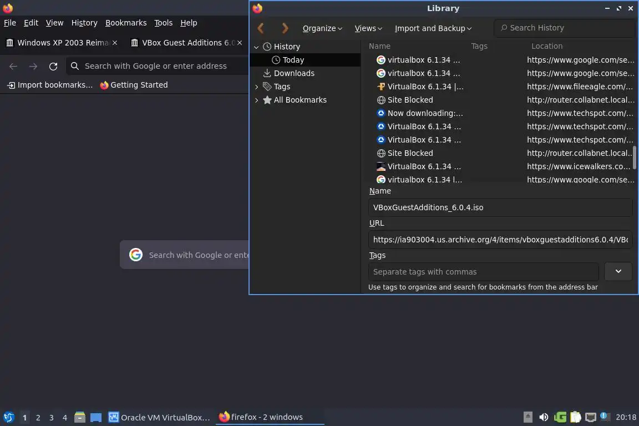The image size is (639, 426).
Task: Click the green G tray icon
Action: pos(560,417)
